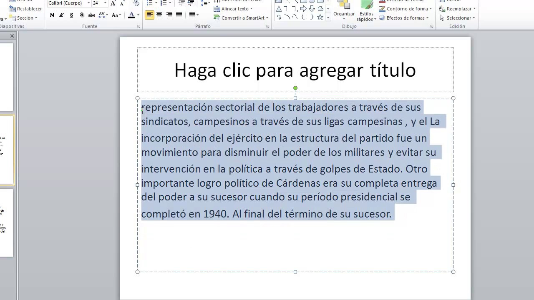Open font color dropdown arrow

tap(139, 15)
